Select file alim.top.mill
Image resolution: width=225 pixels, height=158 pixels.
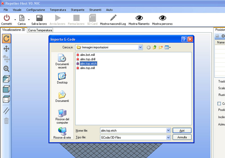(x=85, y=68)
